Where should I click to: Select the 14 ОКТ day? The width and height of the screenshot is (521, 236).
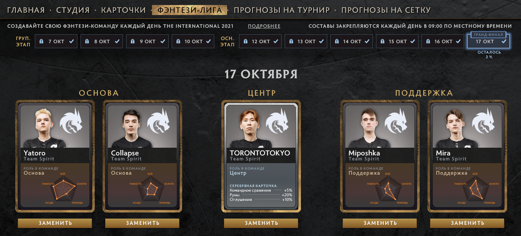pyautogui.click(x=352, y=41)
